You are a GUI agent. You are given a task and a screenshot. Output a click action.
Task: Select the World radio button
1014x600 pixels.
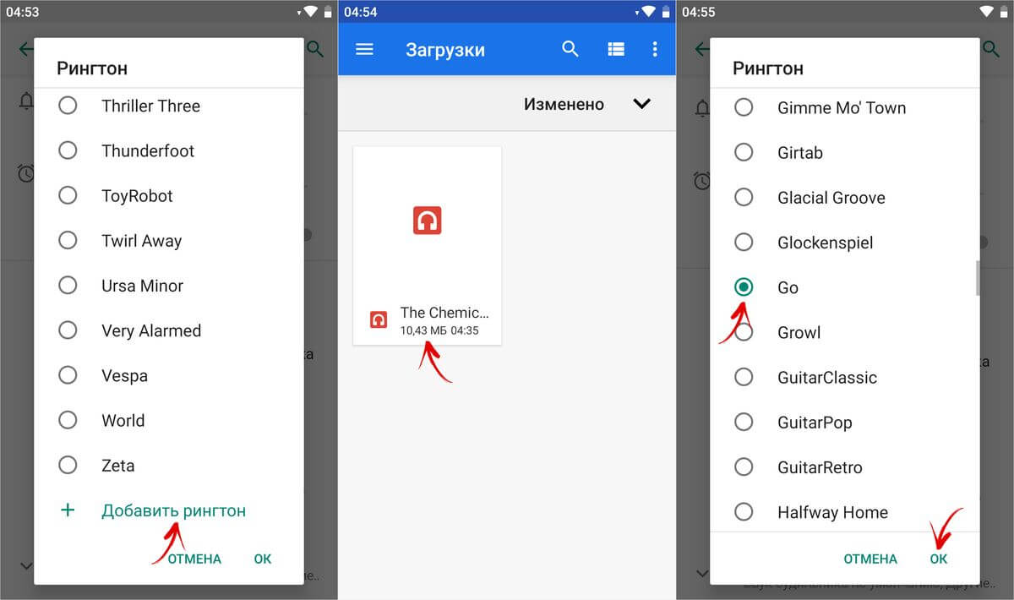[68, 420]
